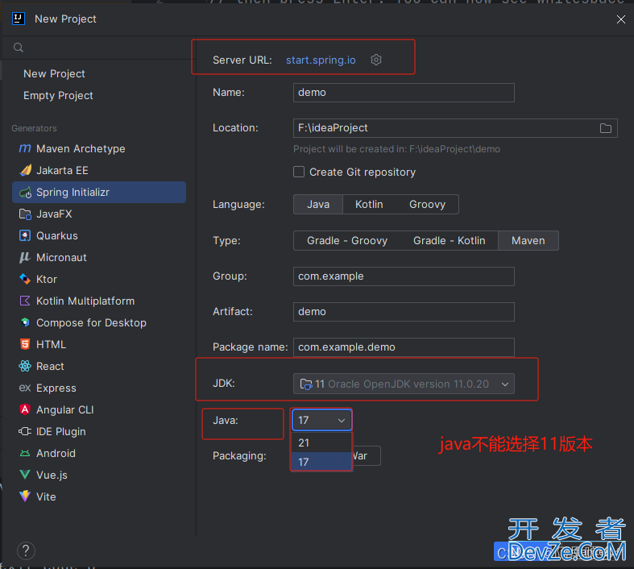This screenshot has height=569, width=634.
Task: Click the Kotlin Multiplatform icon
Action: pos(25,301)
